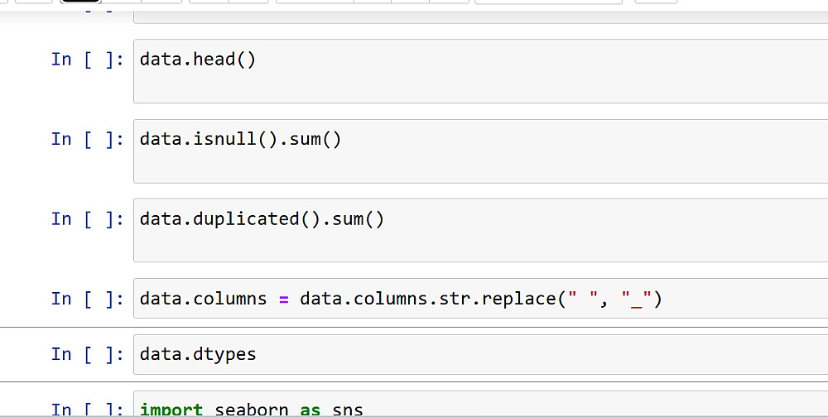This screenshot has width=828, height=417.
Task: Focus the data.duplicated().sum() cell
Action: tap(480, 231)
